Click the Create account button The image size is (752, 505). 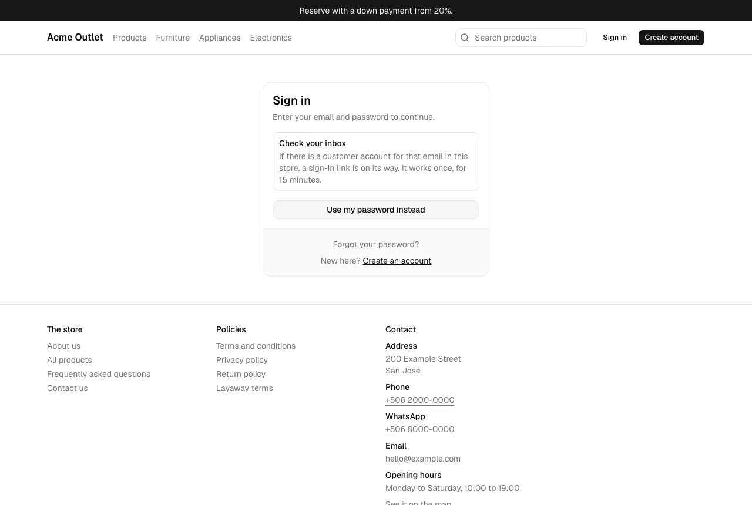[672, 38]
